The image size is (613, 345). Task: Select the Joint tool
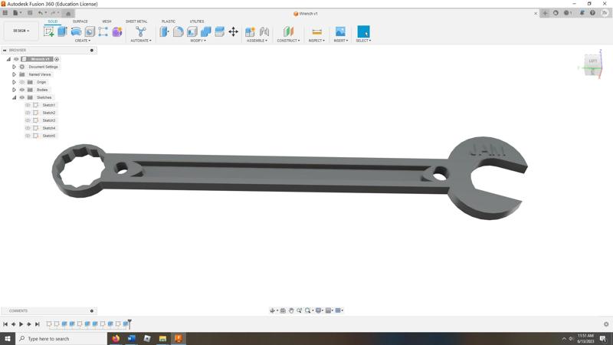point(264,31)
